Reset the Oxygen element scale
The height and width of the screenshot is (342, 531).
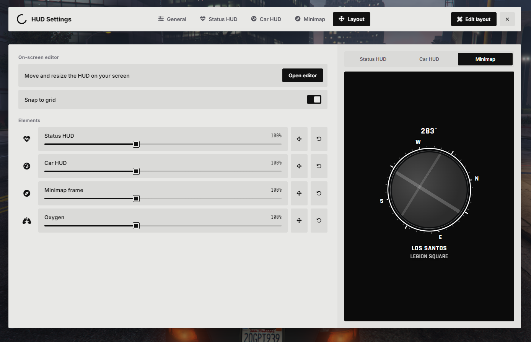(x=319, y=220)
